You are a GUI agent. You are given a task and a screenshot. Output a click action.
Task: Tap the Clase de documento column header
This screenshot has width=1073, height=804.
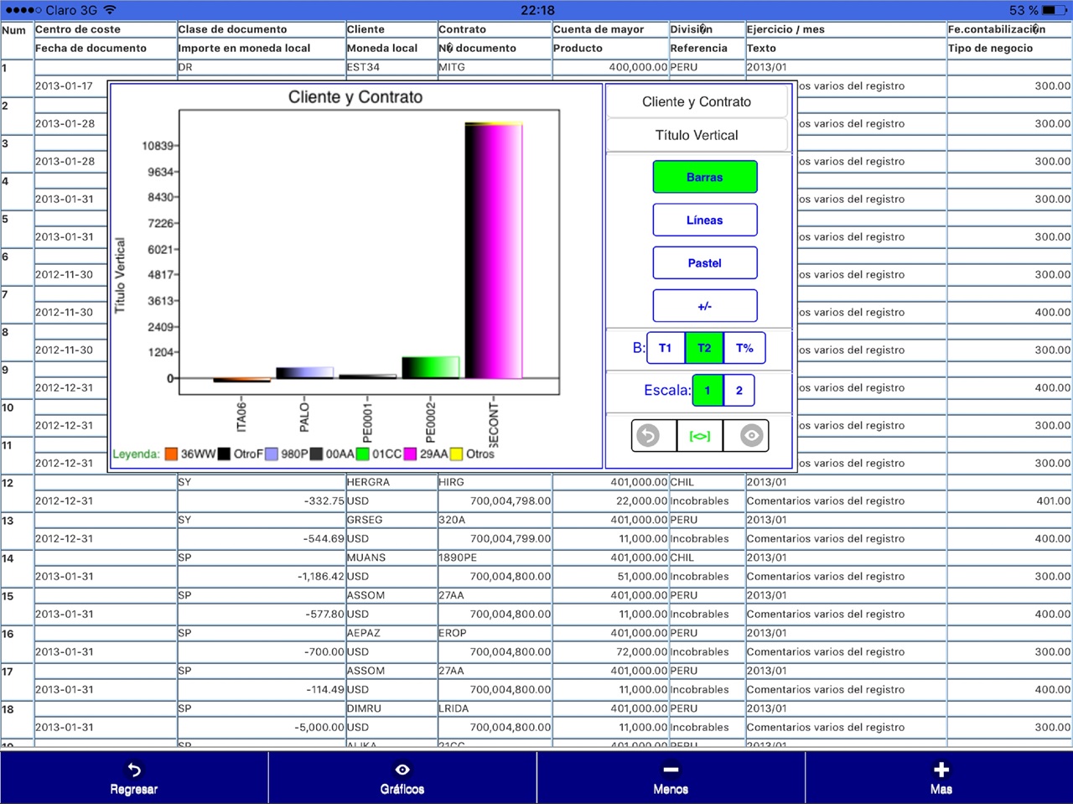(261, 29)
